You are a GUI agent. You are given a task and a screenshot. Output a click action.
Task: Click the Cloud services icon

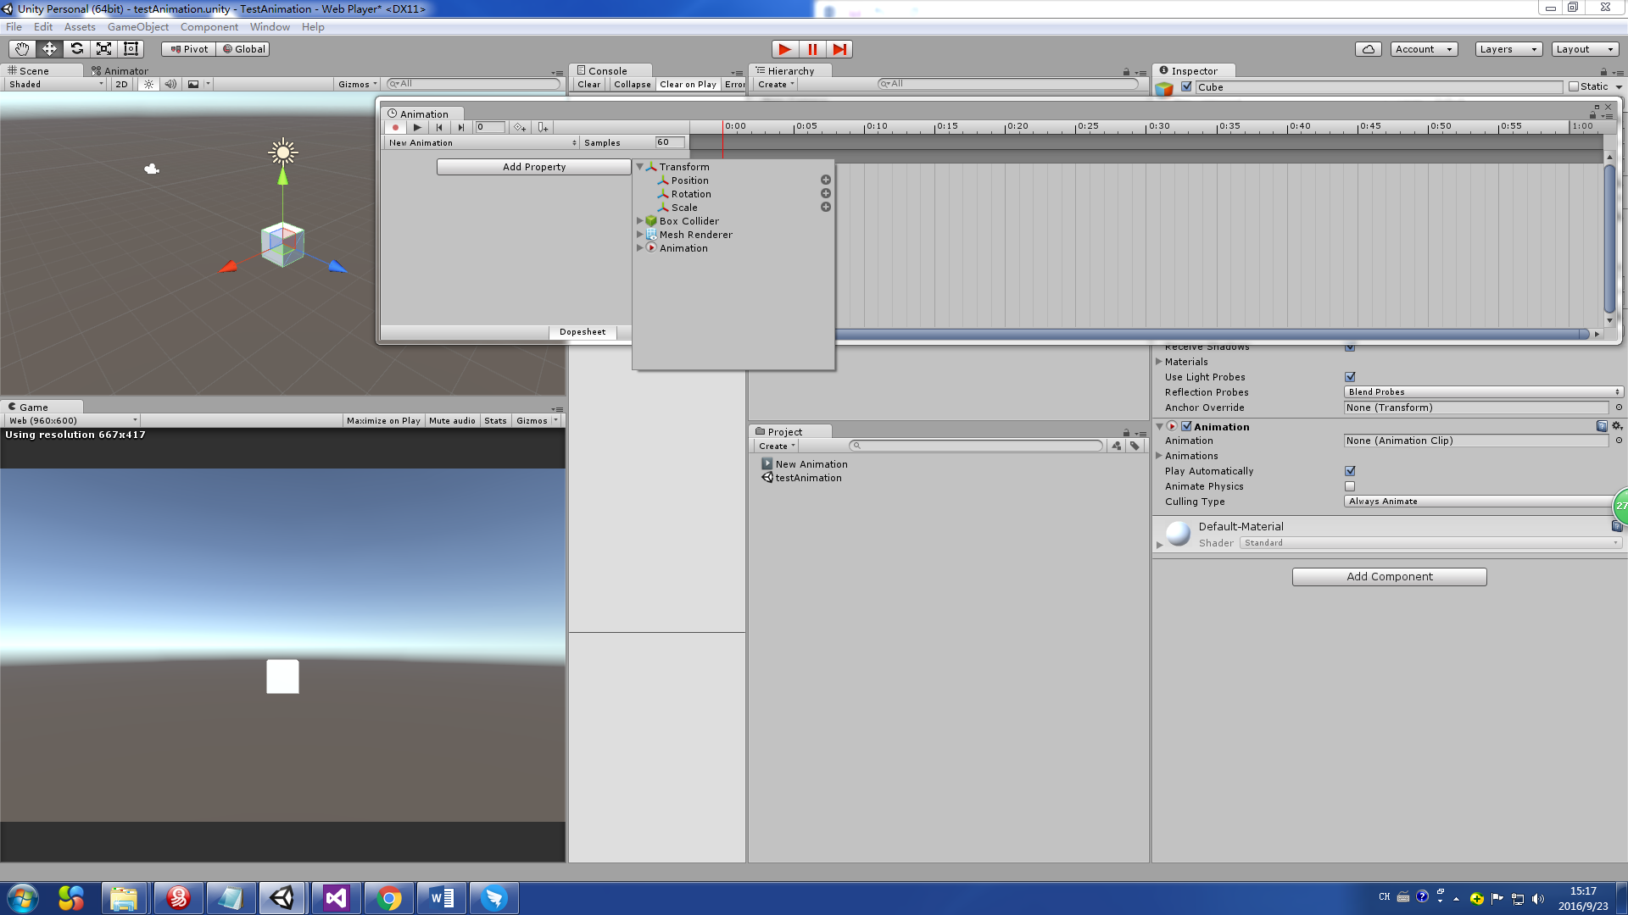[1368, 49]
